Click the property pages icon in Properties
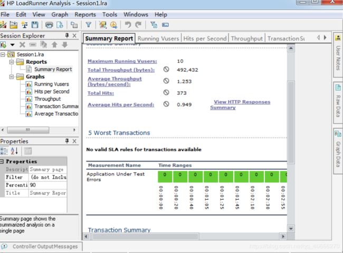Image resolution: width=343 pixels, height=253 pixels. click(x=28, y=151)
